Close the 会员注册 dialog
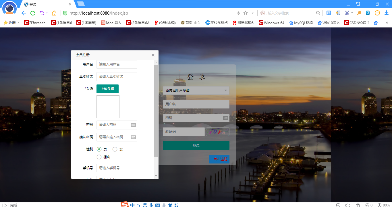The height and width of the screenshot is (207, 392). [153, 55]
